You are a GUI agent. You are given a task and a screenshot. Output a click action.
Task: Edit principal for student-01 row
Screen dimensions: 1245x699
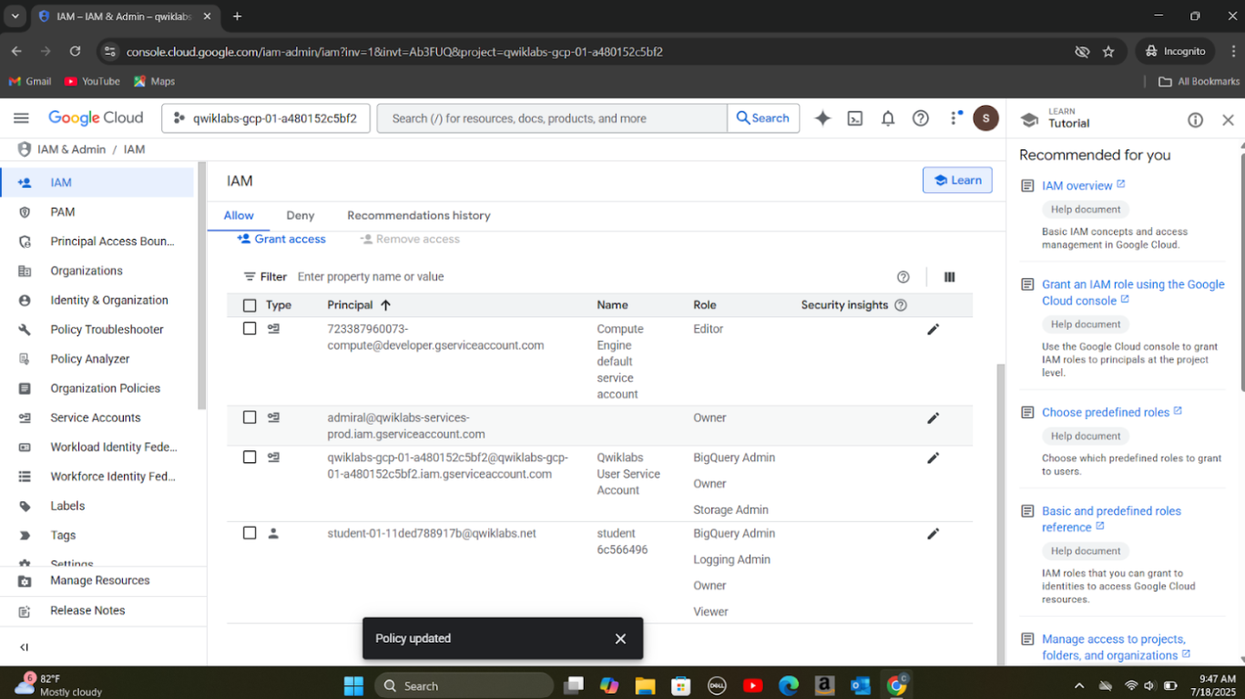coord(933,534)
